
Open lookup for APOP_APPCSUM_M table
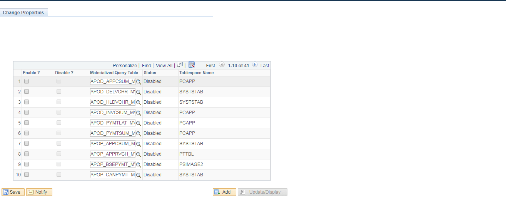coord(139,144)
